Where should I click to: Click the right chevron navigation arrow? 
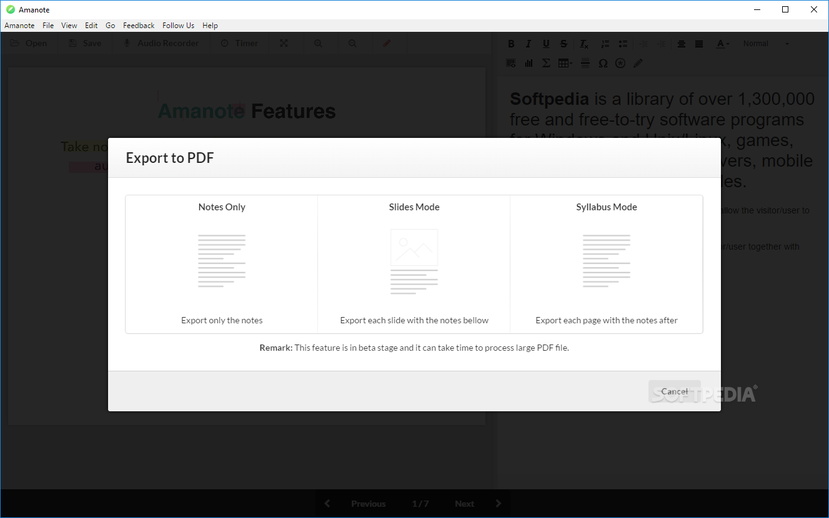pyautogui.click(x=499, y=504)
